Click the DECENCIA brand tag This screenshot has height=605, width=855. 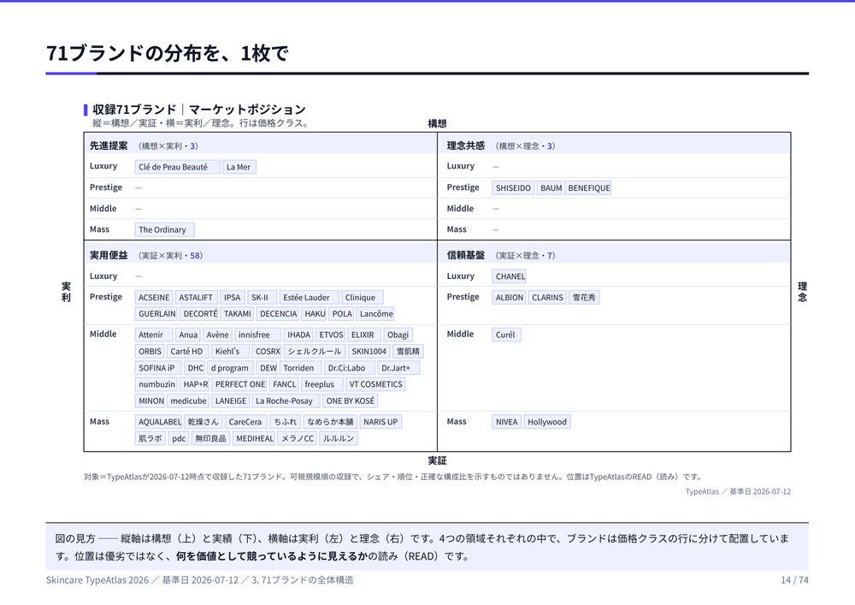click(x=278, y=314)
